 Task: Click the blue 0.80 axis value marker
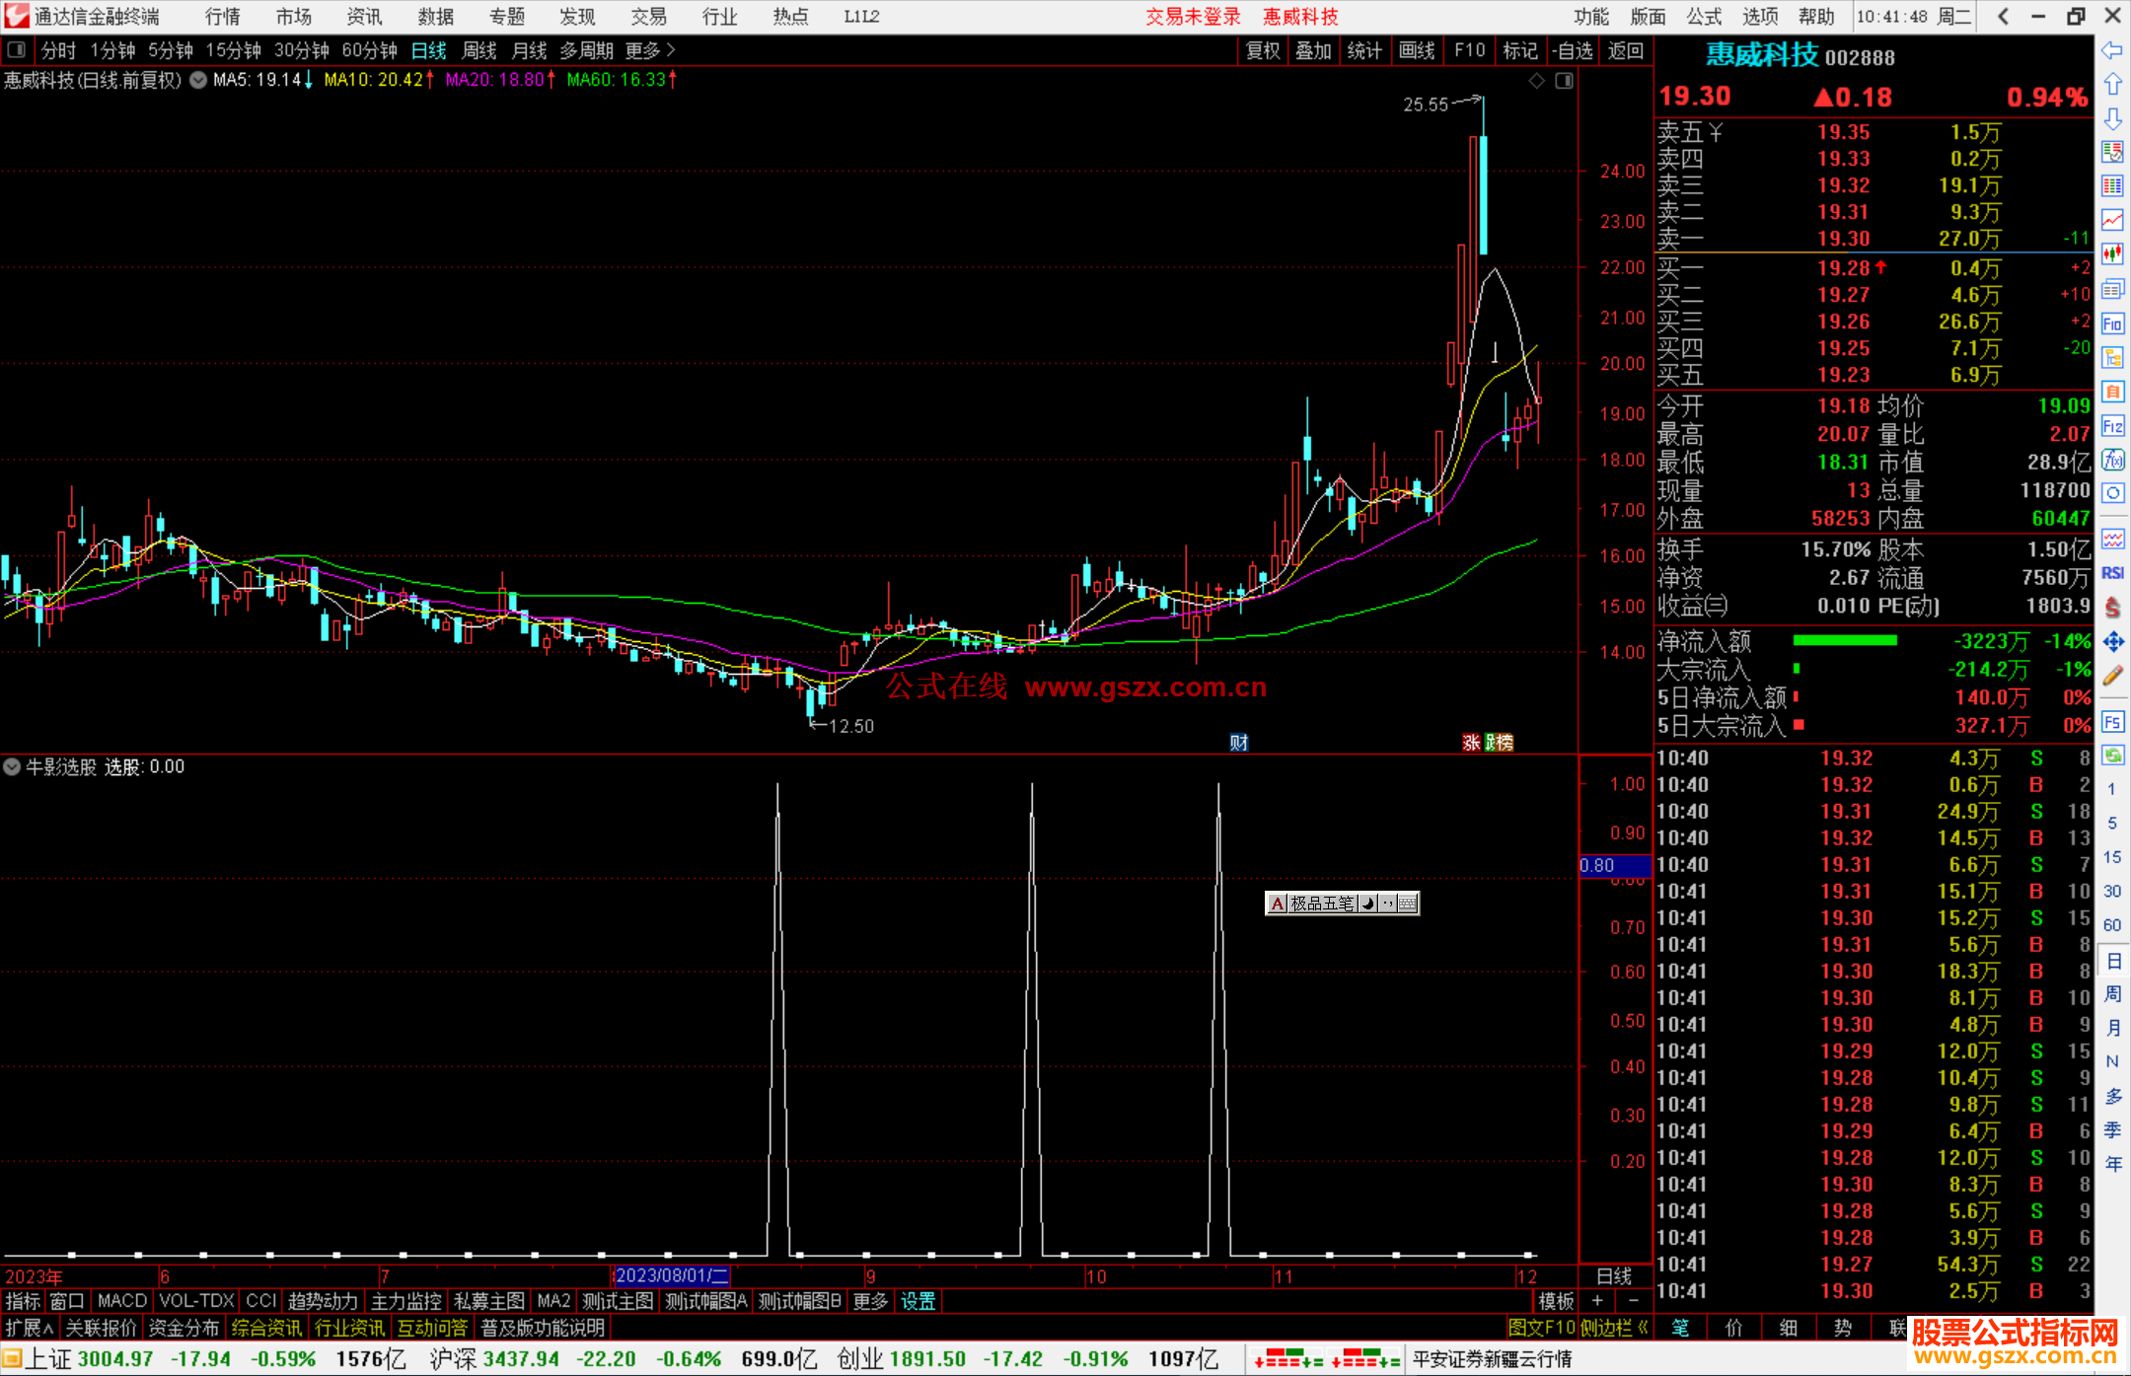click(x=1614, y=865)
